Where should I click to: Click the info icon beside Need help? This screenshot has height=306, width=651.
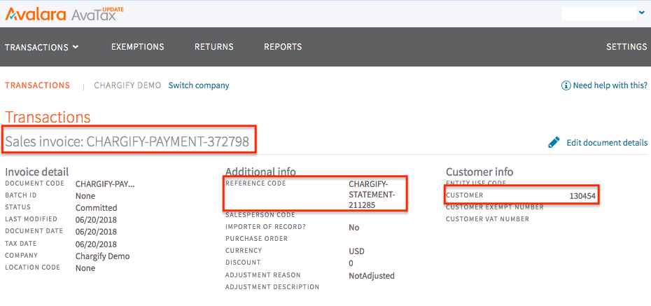click(x=566, y=85)
